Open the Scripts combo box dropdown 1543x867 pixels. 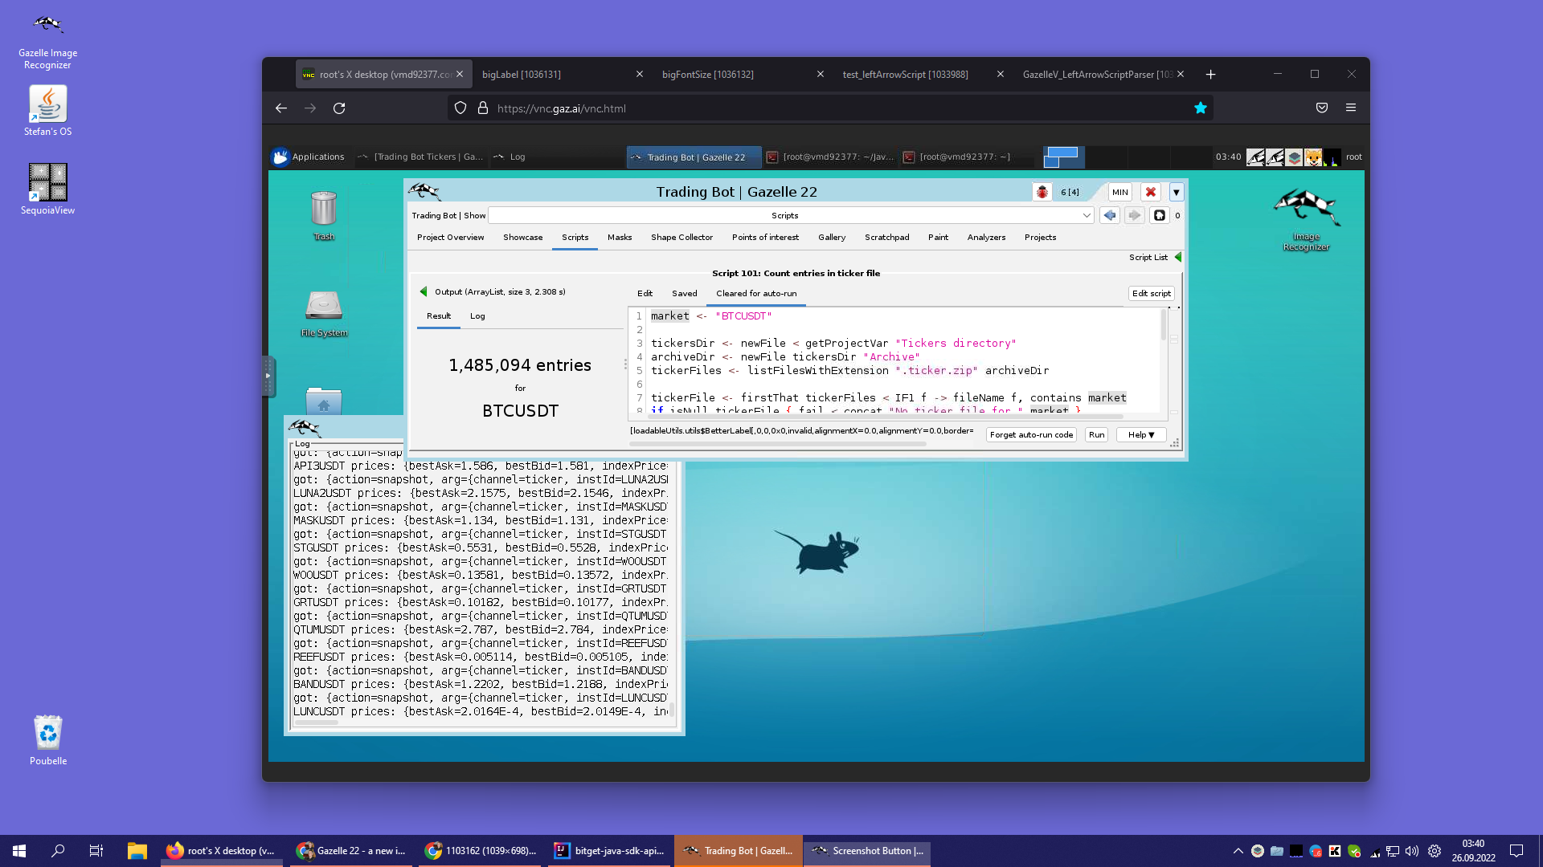coord(1087,215)
